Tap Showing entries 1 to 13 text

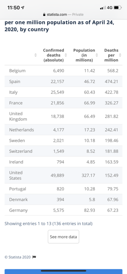48,224
